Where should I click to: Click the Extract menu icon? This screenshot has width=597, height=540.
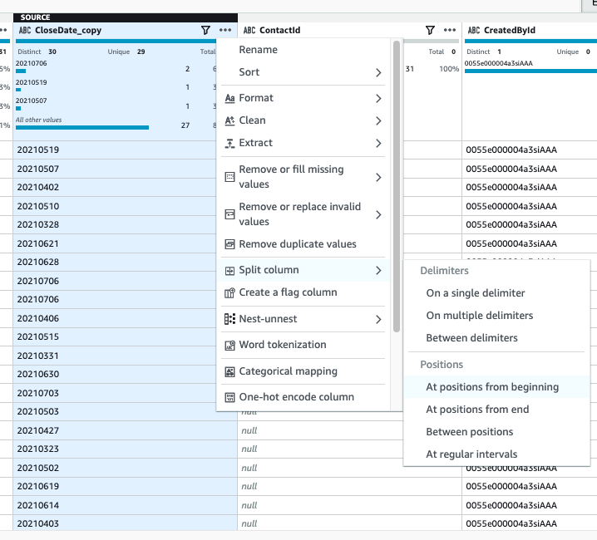click(229, 143)
